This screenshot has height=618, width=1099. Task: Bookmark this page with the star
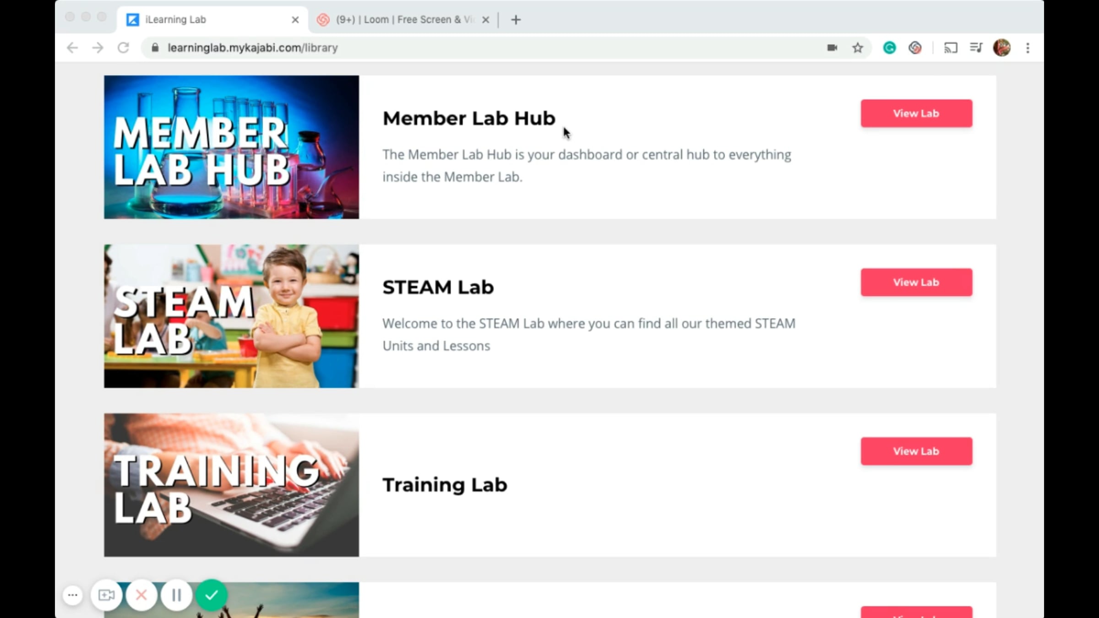(858, 48)
